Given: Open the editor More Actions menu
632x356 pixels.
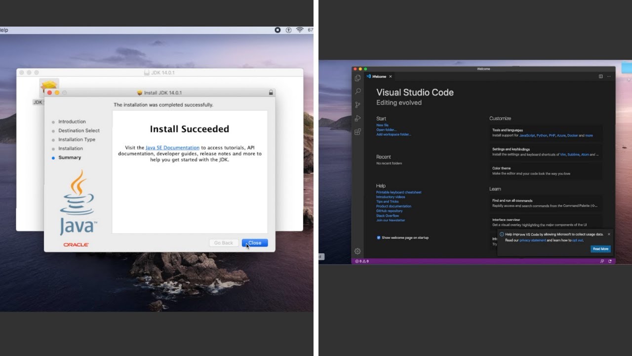Looking at the screenshot, I should click(609, 77).
